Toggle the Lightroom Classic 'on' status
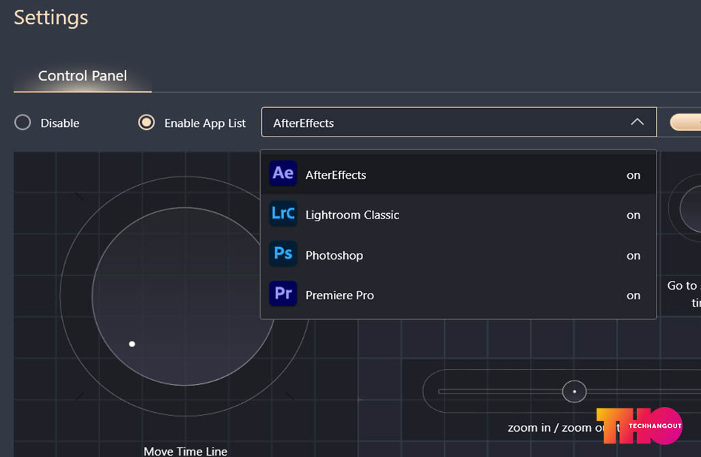 [633, 215]
